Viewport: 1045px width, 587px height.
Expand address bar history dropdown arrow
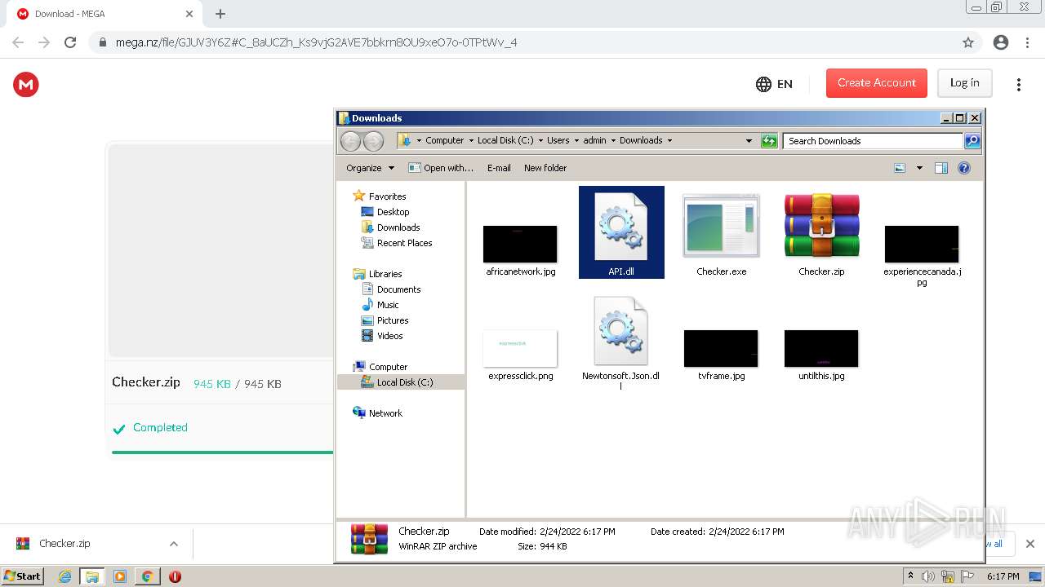[x=749, y=141]
